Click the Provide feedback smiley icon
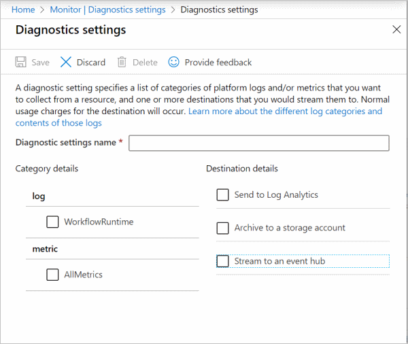Viewport: 408px width, 344px height. (x=174, y=63)
